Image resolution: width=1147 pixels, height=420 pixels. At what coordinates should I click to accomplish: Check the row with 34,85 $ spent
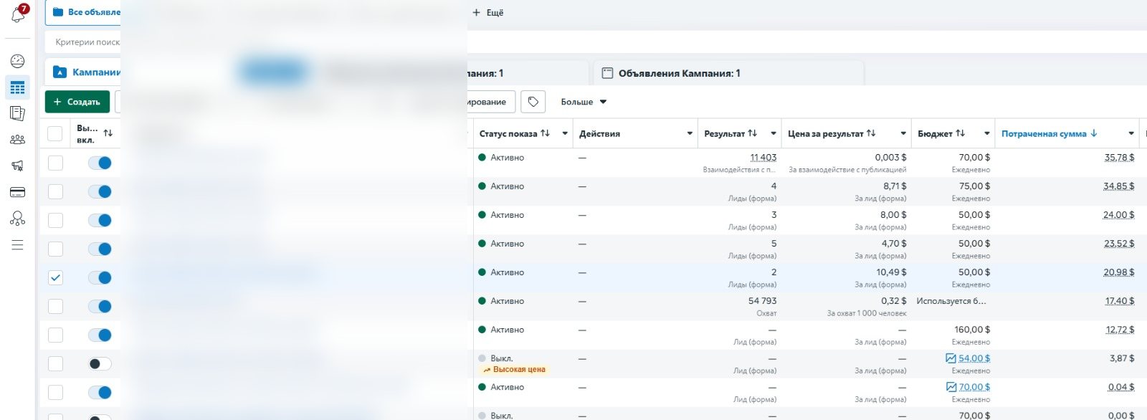tap(55, 191)
